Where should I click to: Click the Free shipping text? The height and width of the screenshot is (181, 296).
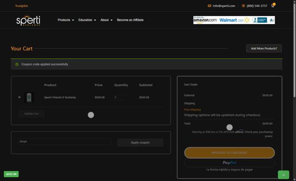coord(192,109)
